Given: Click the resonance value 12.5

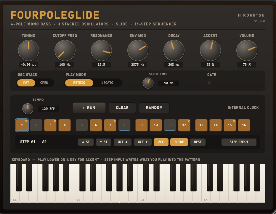Looking at the screenshot, I should tap(101, 65).
